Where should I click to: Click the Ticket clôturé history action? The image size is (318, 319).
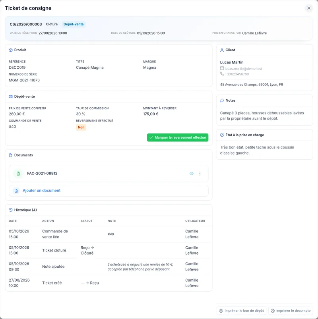pos(54,250)
